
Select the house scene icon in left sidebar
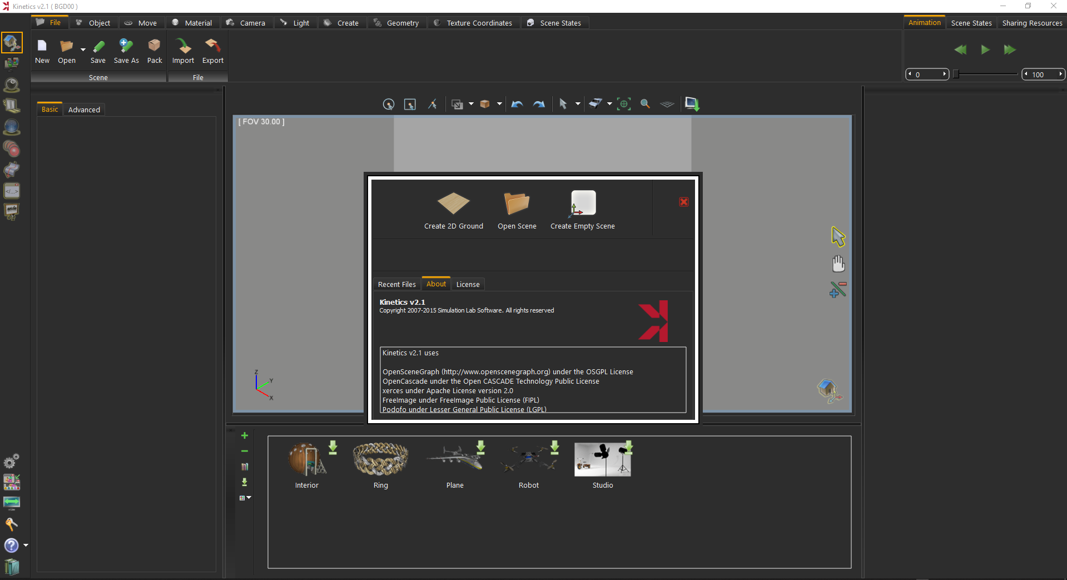[12, 42]
